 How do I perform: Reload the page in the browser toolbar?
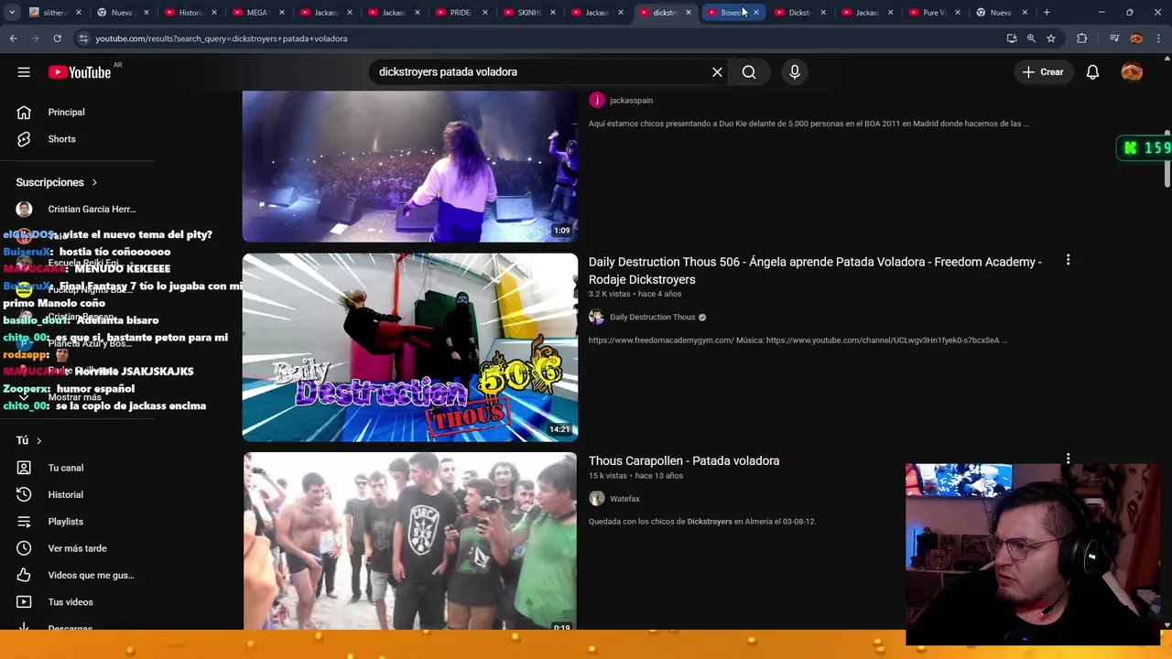click(x=57, y=38)
